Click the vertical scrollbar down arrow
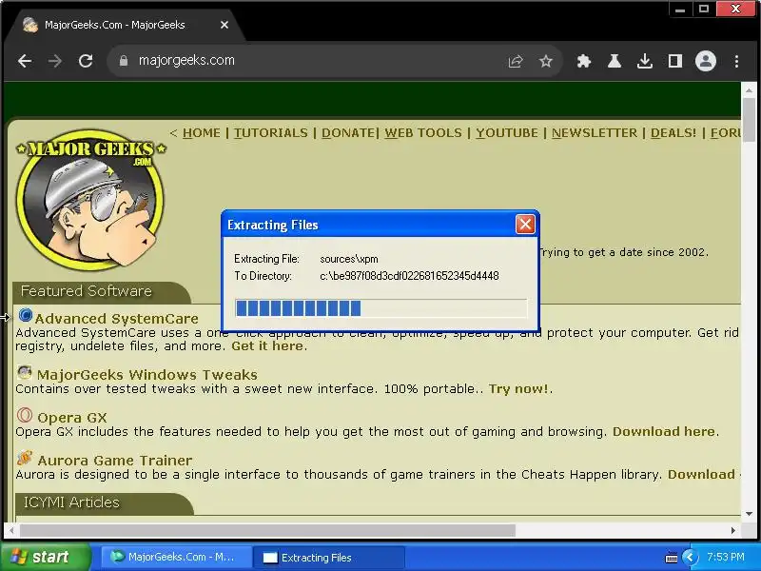761x571 pixels. pos(749,514)
